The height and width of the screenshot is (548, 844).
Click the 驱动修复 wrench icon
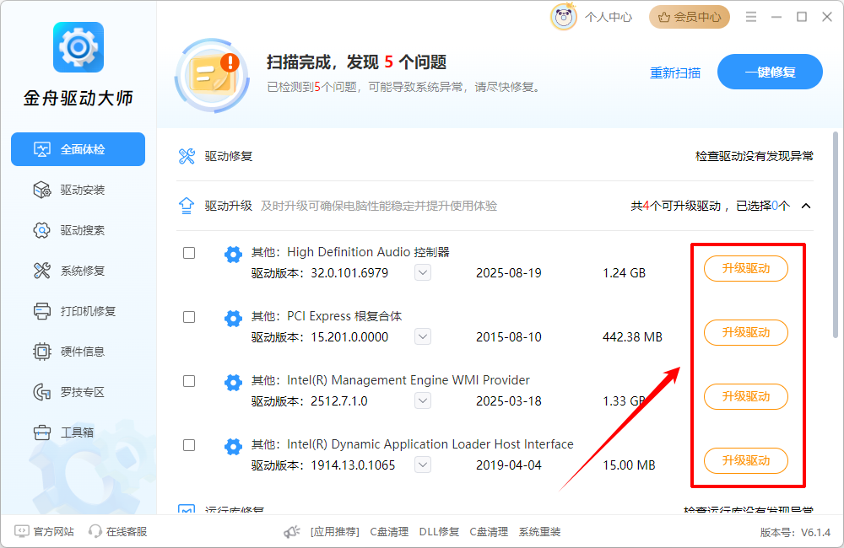187,157
